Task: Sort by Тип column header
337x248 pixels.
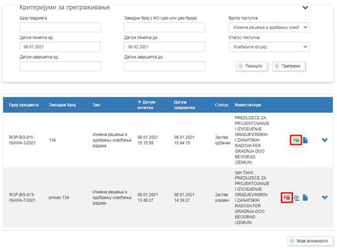Action: click(96, 105)
